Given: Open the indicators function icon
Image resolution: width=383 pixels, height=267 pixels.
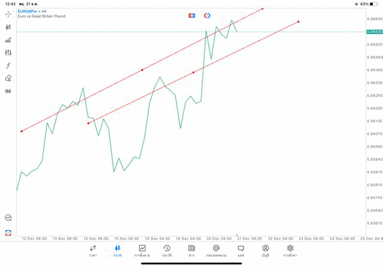Looking at the screenshot, I should (x=8, y=66).
